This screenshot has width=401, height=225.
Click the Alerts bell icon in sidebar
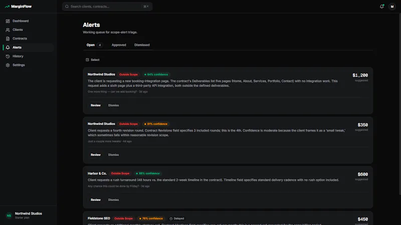click(x=8, y=47)
